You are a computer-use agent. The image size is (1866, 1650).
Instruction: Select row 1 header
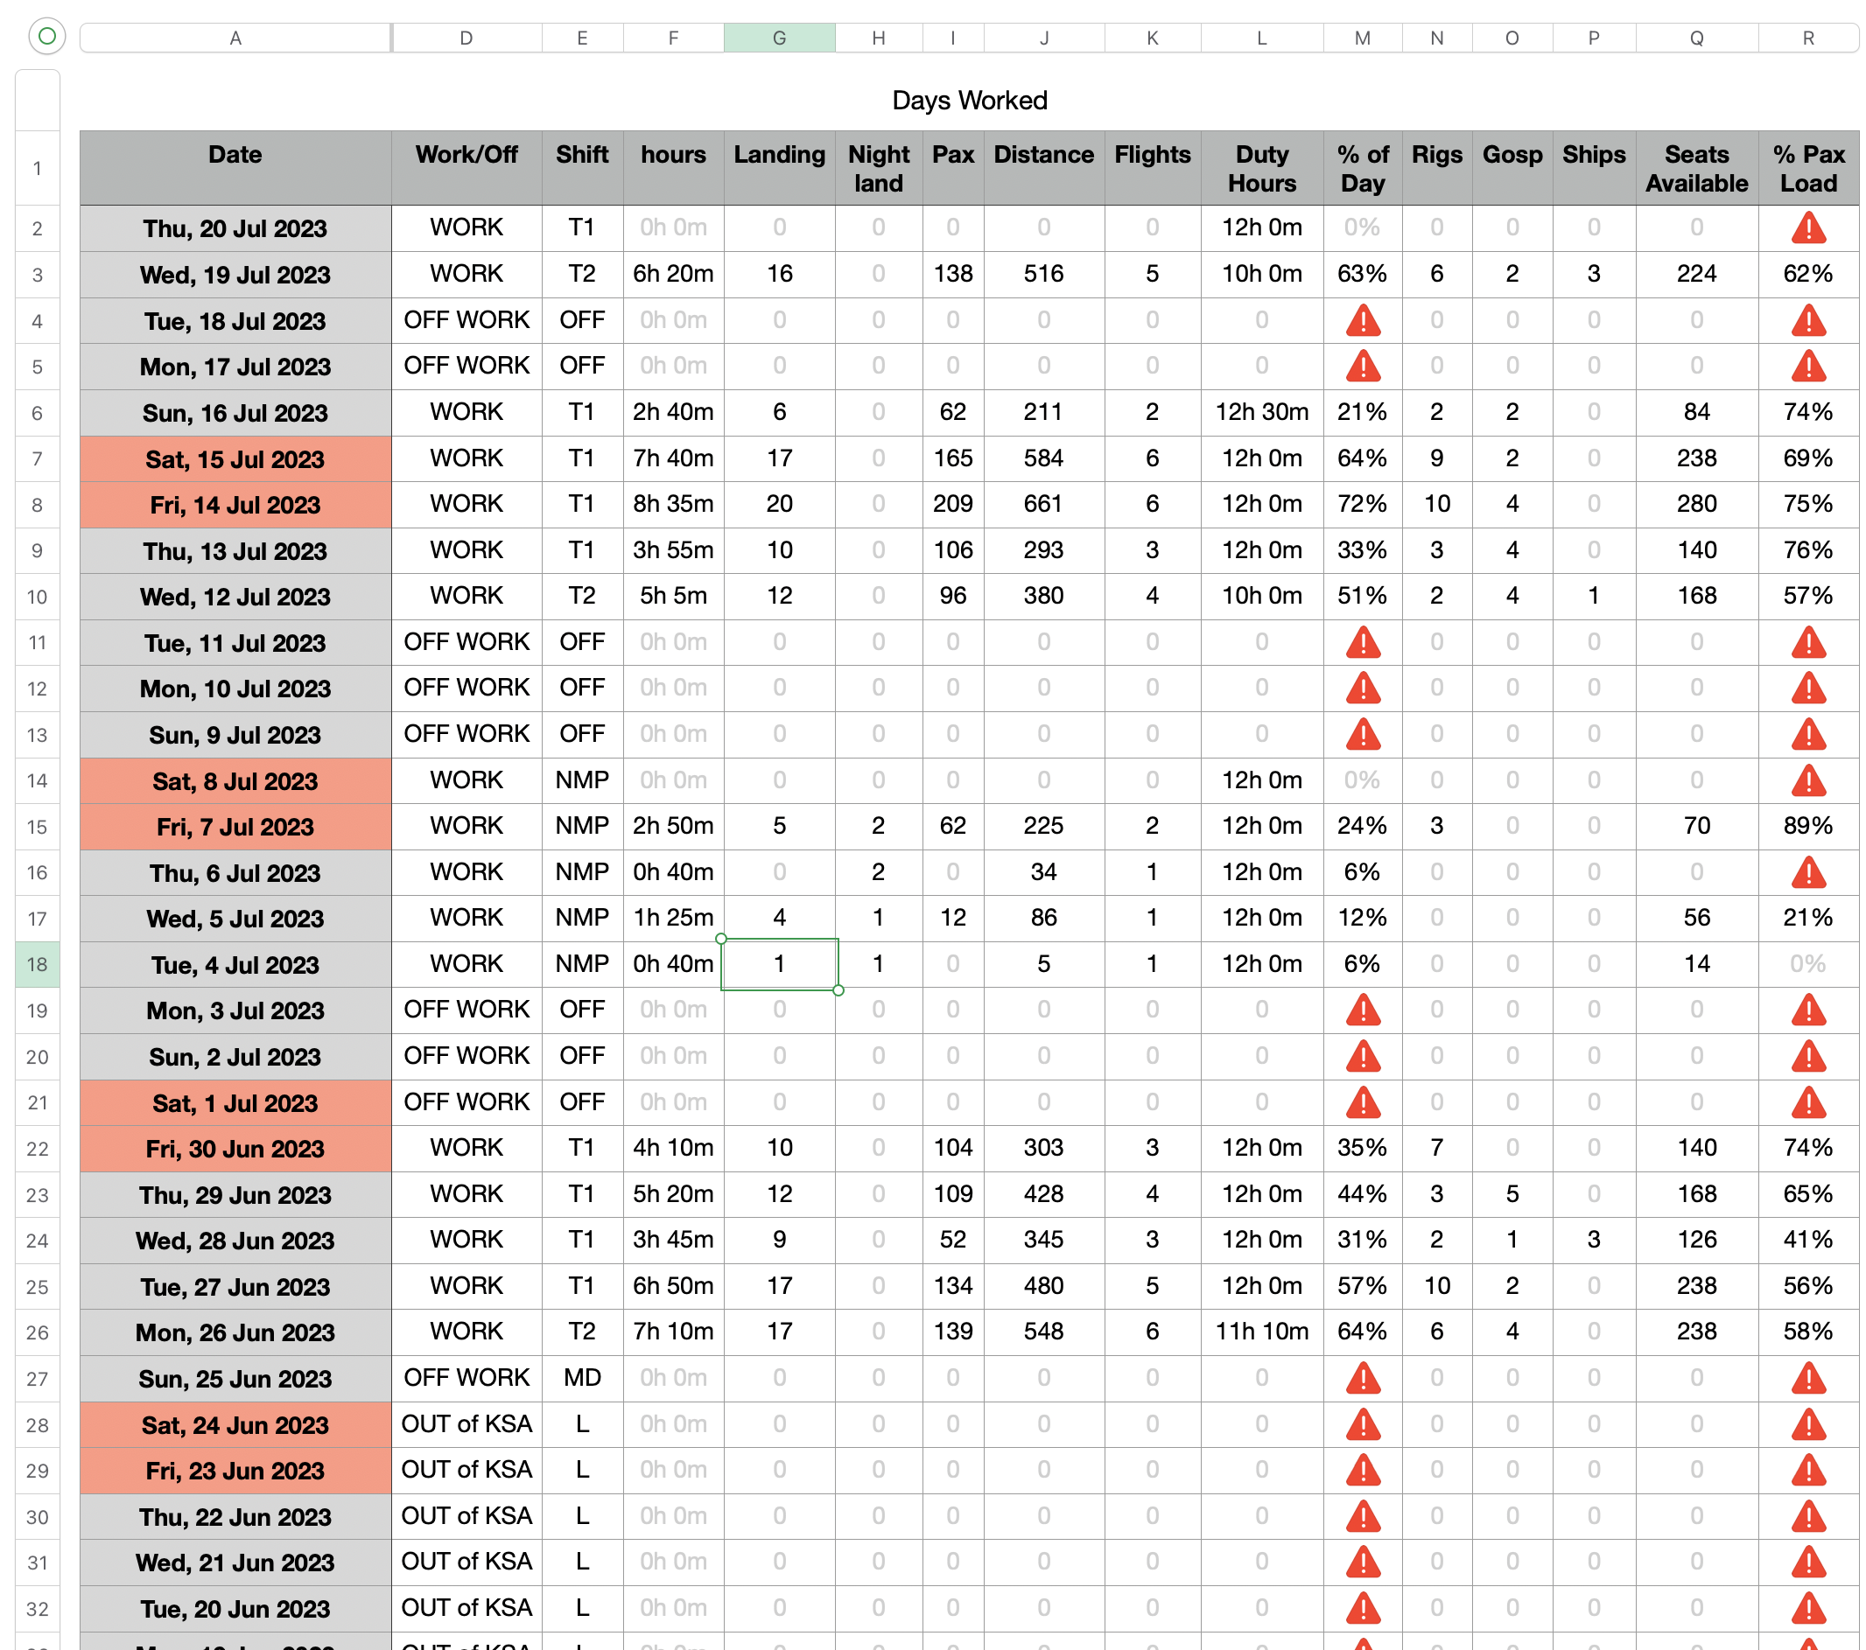click(x=38, y=168)
